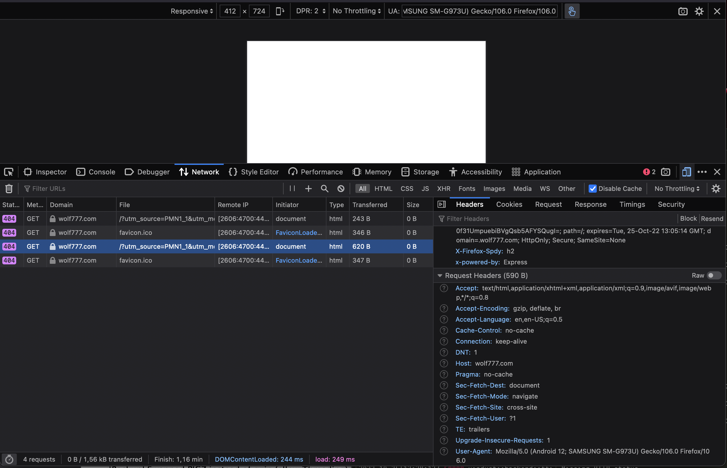Toggle Raw request headers switch
This screenshot has width=727, height=468.
[714, 275]
